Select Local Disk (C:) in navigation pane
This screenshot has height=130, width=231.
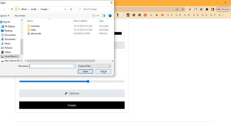(11, 56)
